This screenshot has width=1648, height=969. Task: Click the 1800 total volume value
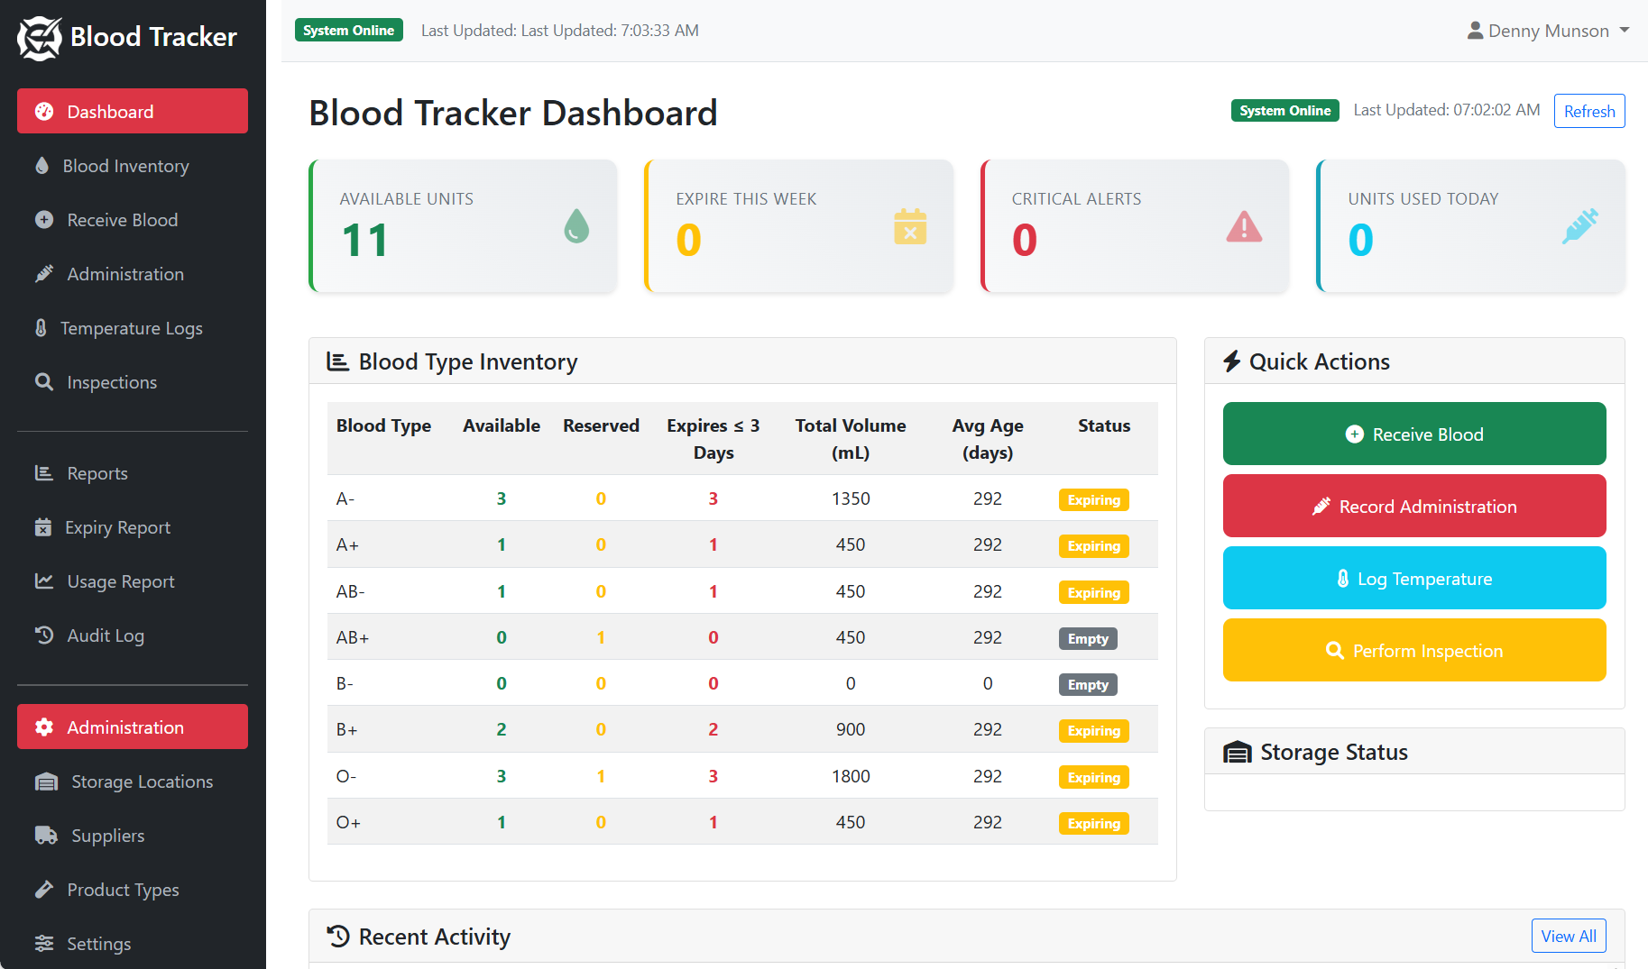click(x=851, y=776)
